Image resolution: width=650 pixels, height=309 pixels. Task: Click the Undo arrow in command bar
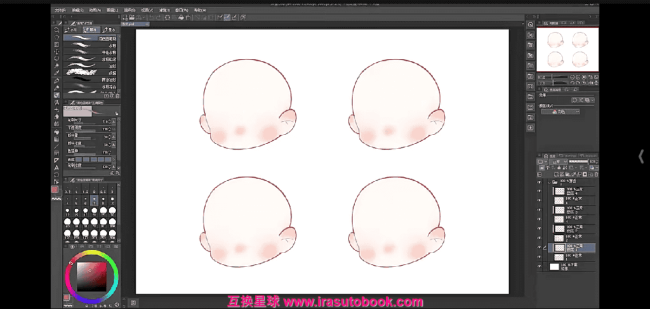[x=151, y=17]
